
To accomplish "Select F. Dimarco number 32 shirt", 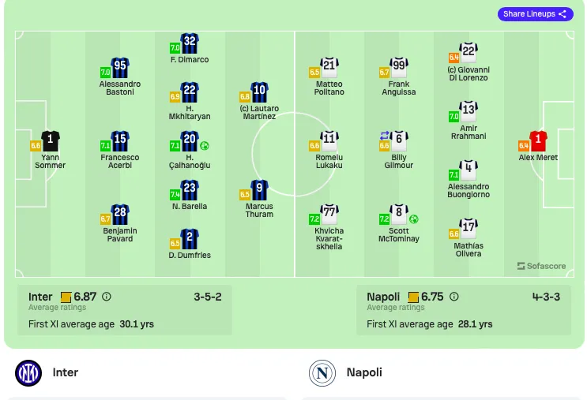I will point(190,43).
